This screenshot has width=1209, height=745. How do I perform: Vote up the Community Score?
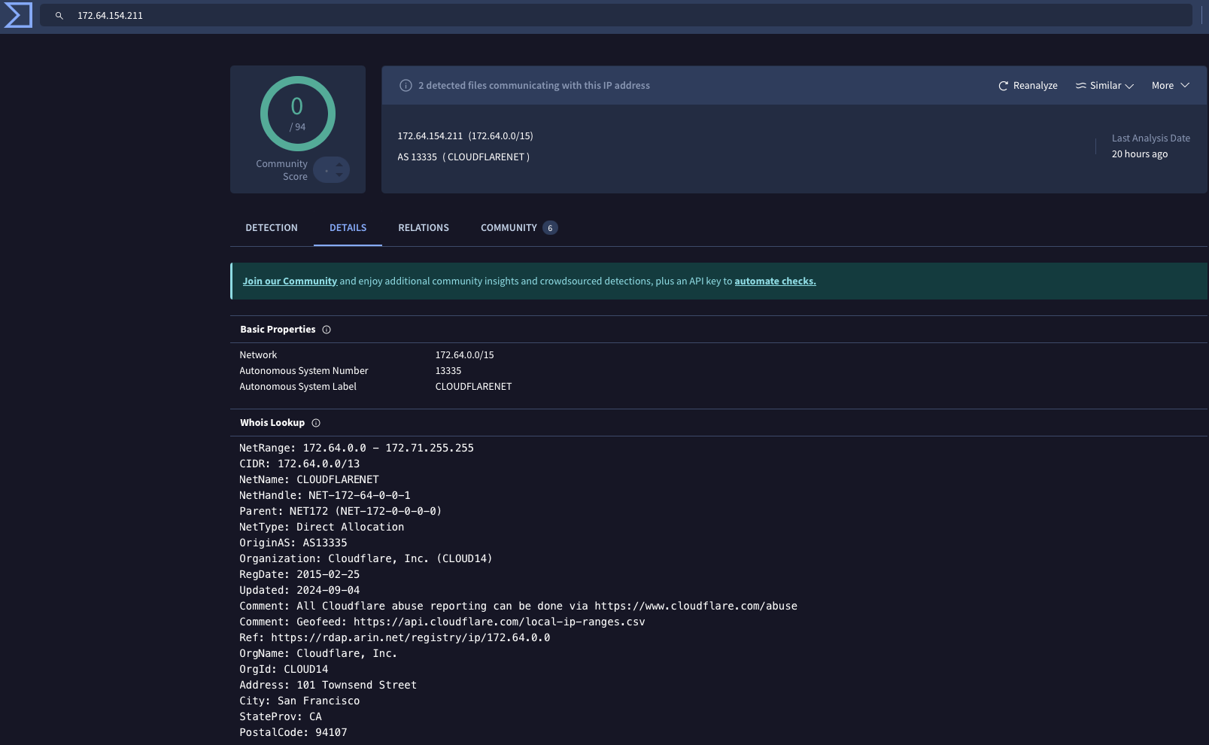[x=340, y=165]
